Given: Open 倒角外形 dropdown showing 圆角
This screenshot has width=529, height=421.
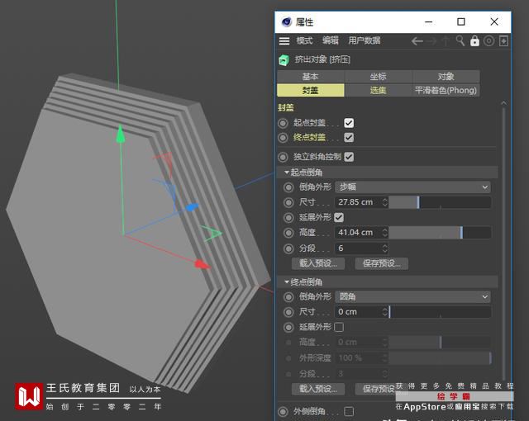Looking at the screenshot, I should [x=412, y=296].
